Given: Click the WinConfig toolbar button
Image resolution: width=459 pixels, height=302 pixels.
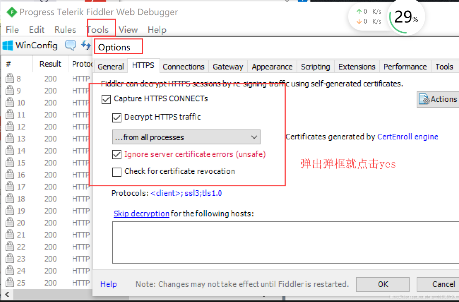Looking at the screenshot, I should click(30, 45).
